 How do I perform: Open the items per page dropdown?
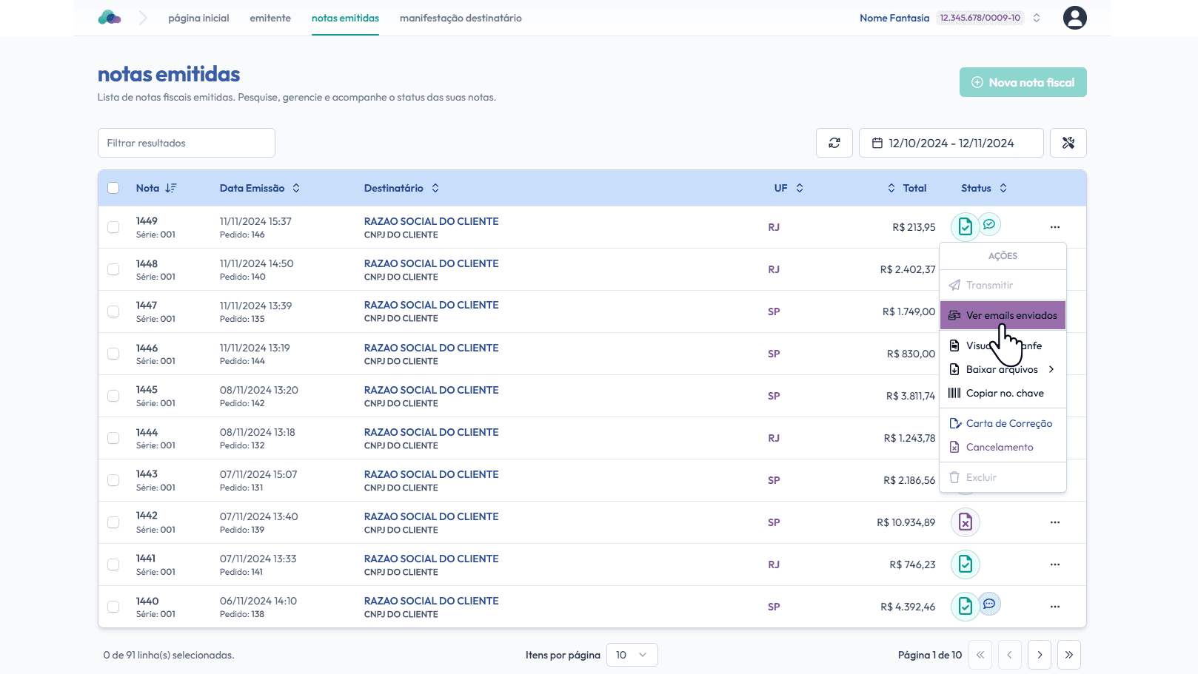coord(632,655)
